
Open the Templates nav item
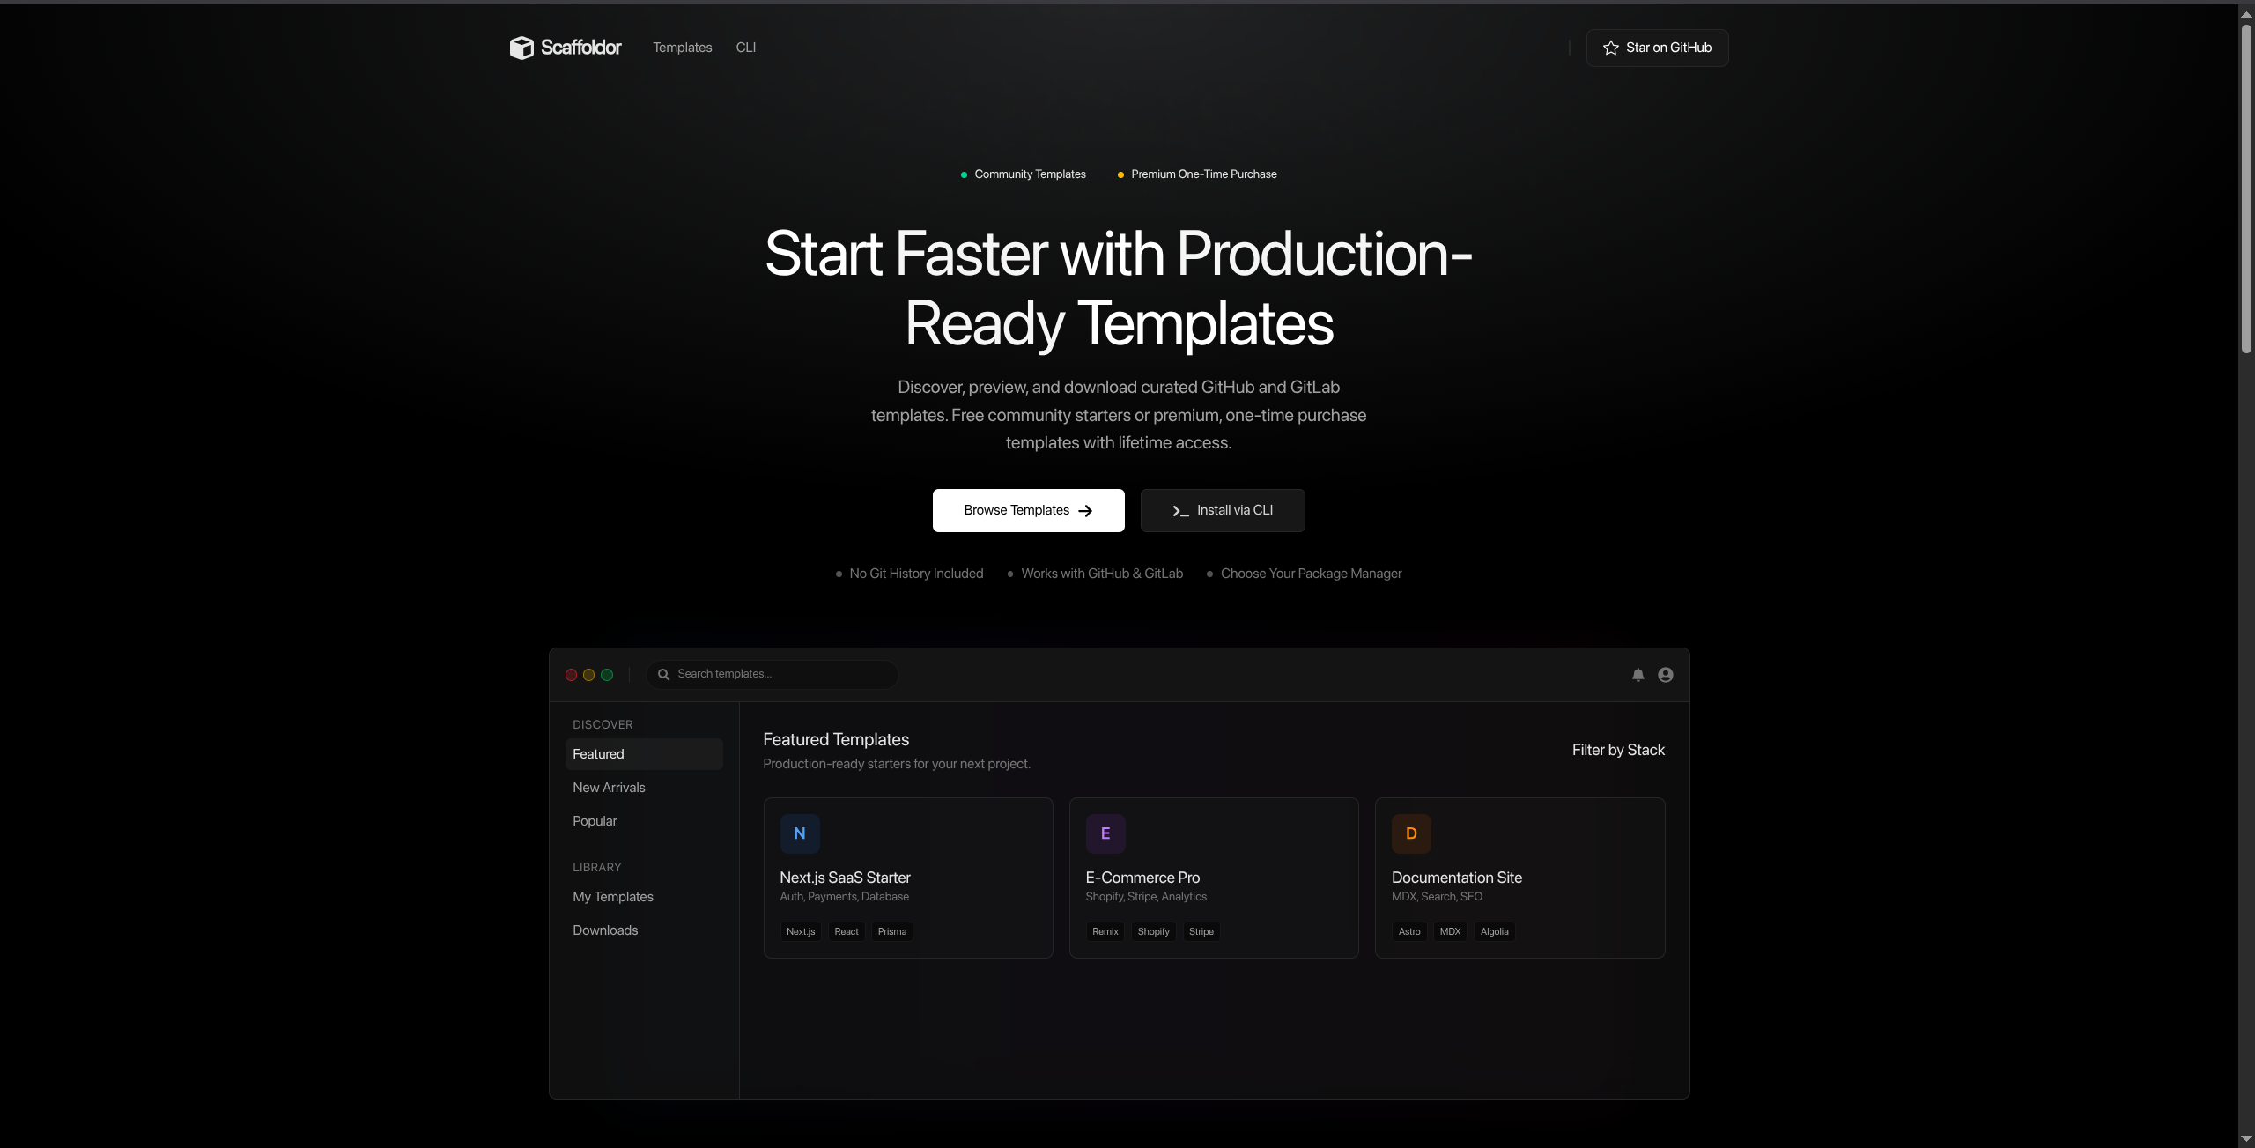(682, 48)
